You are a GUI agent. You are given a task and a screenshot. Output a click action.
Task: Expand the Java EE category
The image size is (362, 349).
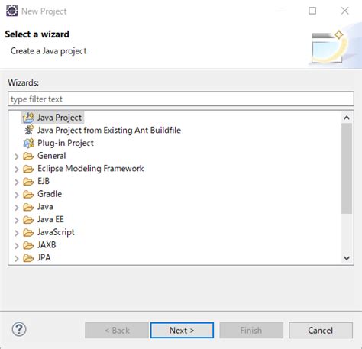pos(17,220)
